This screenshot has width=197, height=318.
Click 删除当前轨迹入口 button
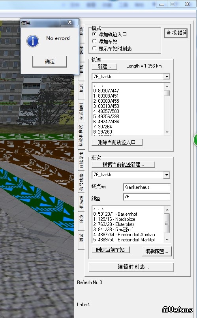(x=117, y=142)
